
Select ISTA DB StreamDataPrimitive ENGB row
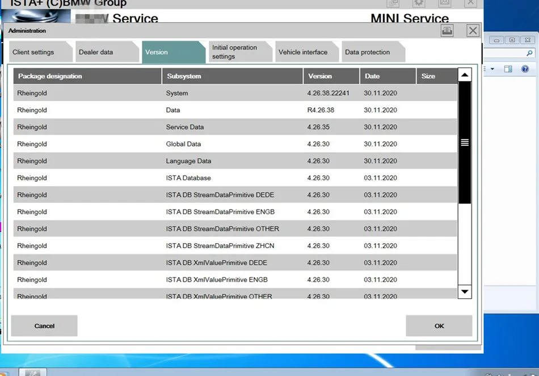click(235, 212)
